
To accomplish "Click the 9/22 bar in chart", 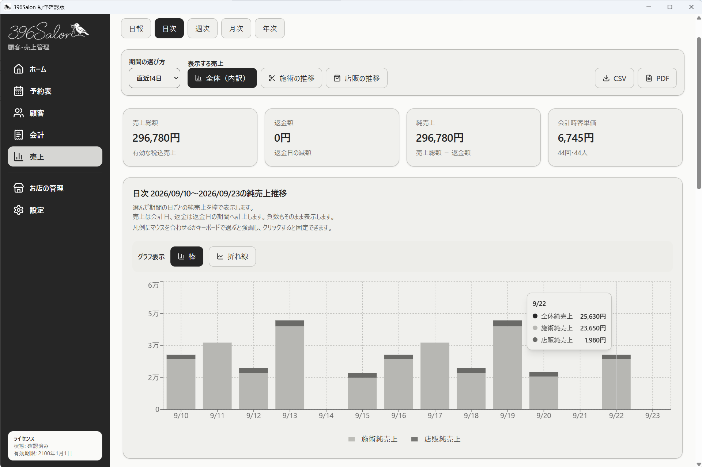I will (x=616, y=382).
